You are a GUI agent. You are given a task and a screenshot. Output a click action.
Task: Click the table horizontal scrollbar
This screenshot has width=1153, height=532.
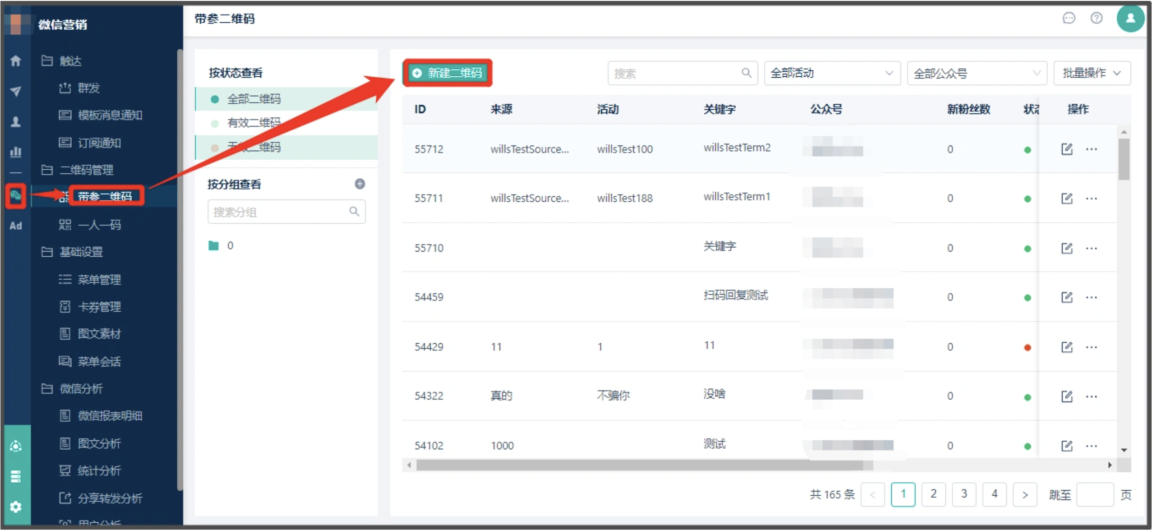[x=644, y=465]
